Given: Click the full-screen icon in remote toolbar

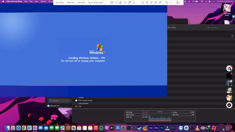Looking at the screenshot, I should click(x=166, y=3).
